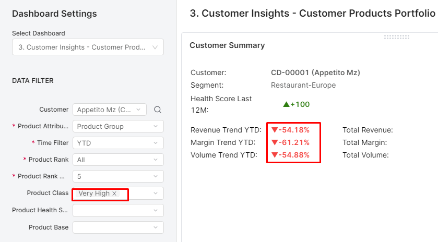Click the red Volume Trend down arrow
This screenshot has width=438, height=242.
(275, 155)
